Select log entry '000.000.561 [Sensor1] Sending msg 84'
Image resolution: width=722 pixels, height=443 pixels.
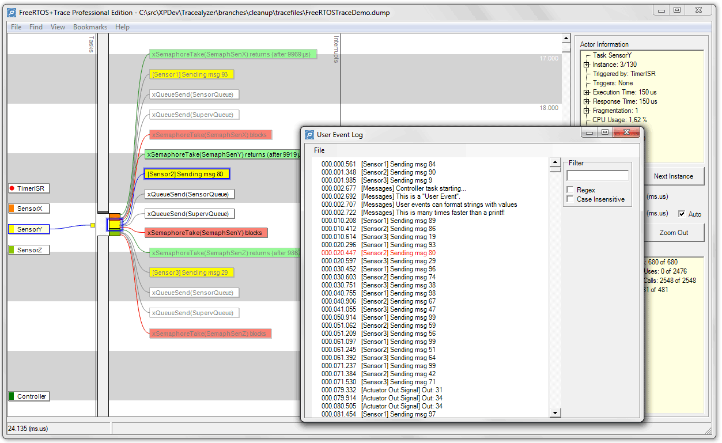pos(378,164)
